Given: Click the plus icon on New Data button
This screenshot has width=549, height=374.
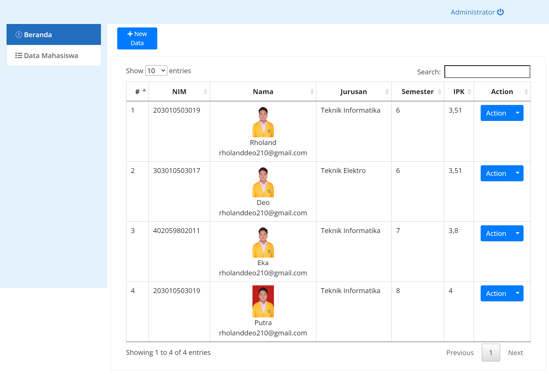Looking at the screenshot, I should pos(130,33).
